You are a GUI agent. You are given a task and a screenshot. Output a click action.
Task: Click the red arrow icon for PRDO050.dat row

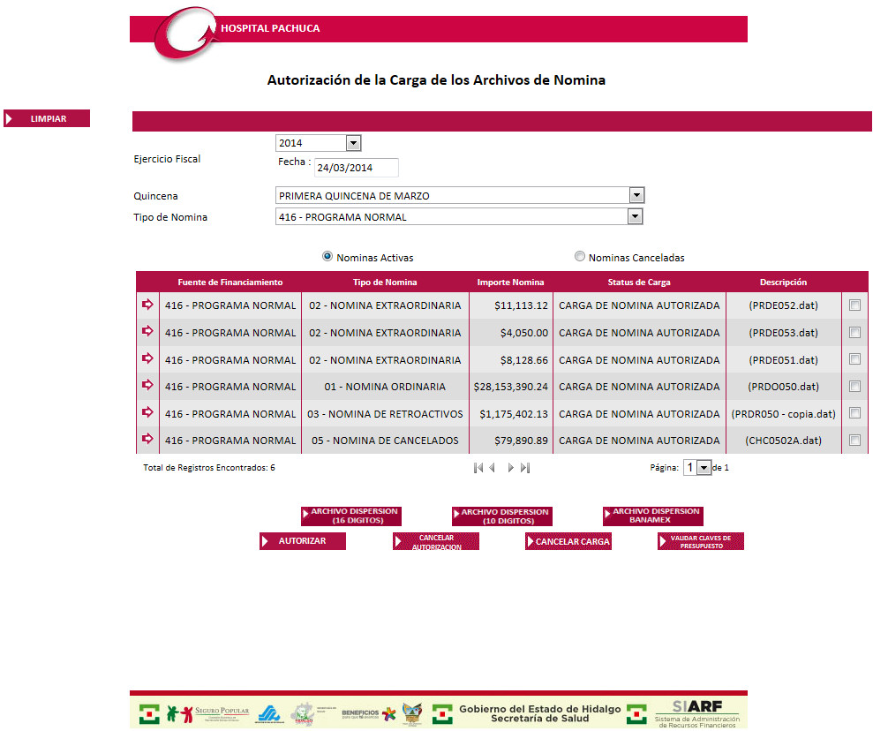[x=147, y=386]
